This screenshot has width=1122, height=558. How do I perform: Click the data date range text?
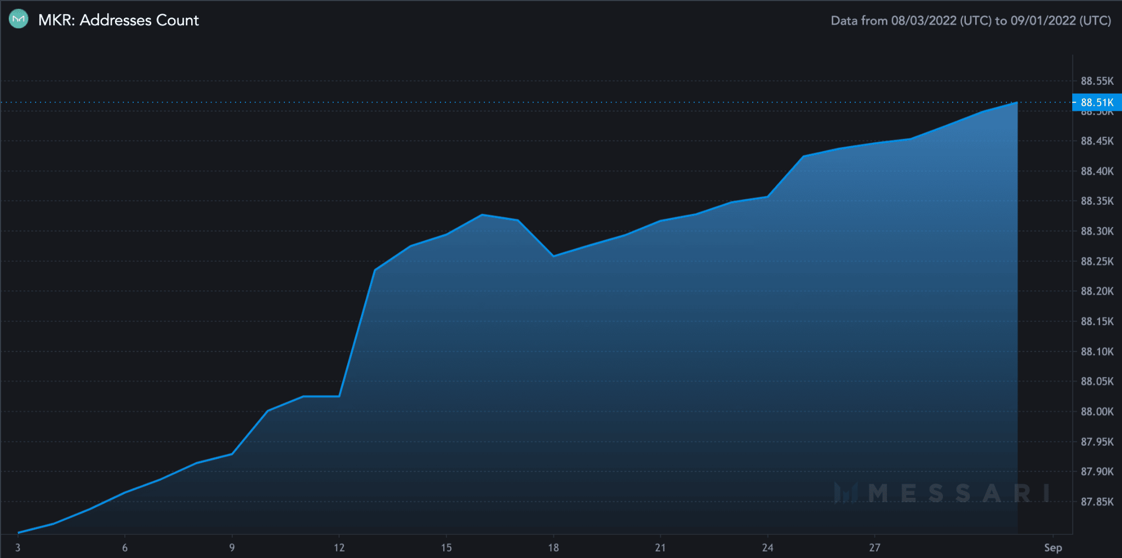[971, 21]
